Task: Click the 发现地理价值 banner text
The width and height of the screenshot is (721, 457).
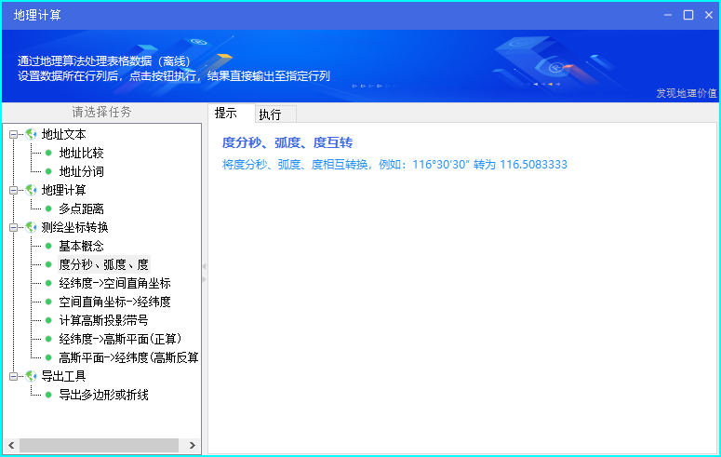Action: [686, 93]
